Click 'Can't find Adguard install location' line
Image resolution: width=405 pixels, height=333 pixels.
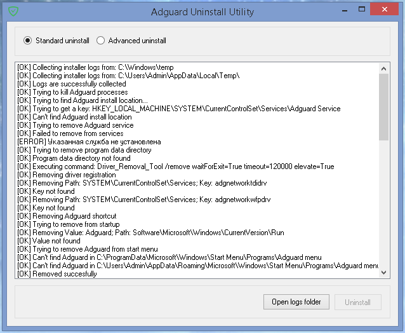[74, 117]
